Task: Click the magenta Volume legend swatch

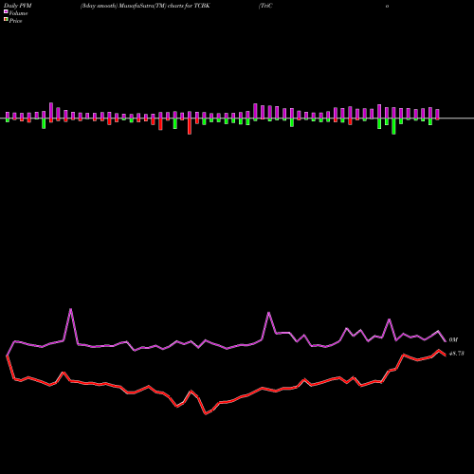Action: point(6,12)
